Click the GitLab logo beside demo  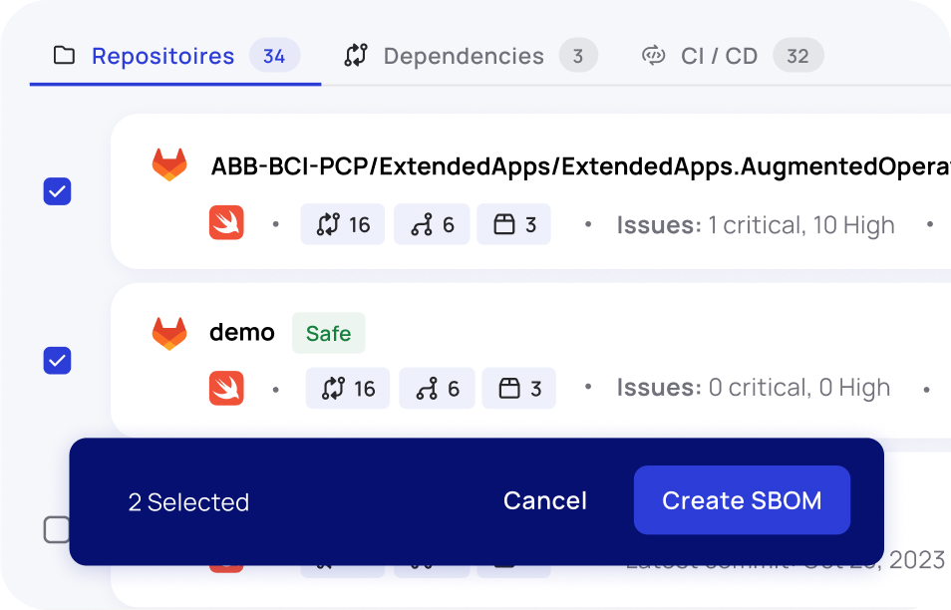point(169,333)
